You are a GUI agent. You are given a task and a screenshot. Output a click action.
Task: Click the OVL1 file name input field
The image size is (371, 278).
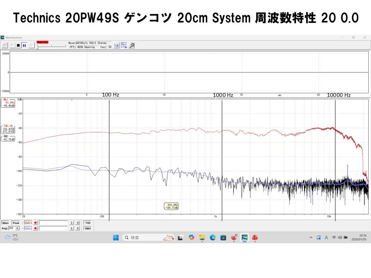click(53, 223)
